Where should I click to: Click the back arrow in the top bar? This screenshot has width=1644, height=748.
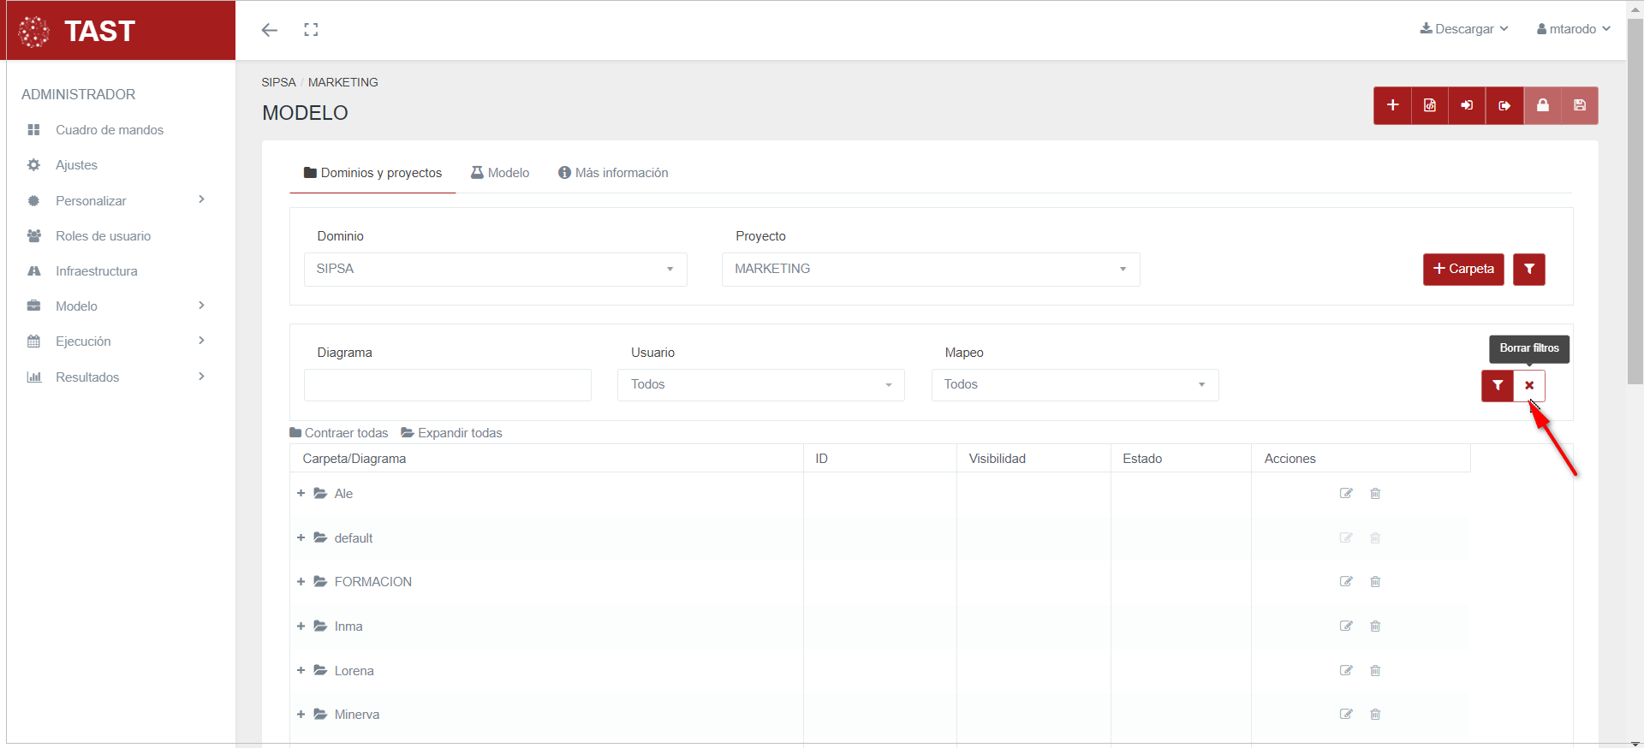tap(270, 30)
